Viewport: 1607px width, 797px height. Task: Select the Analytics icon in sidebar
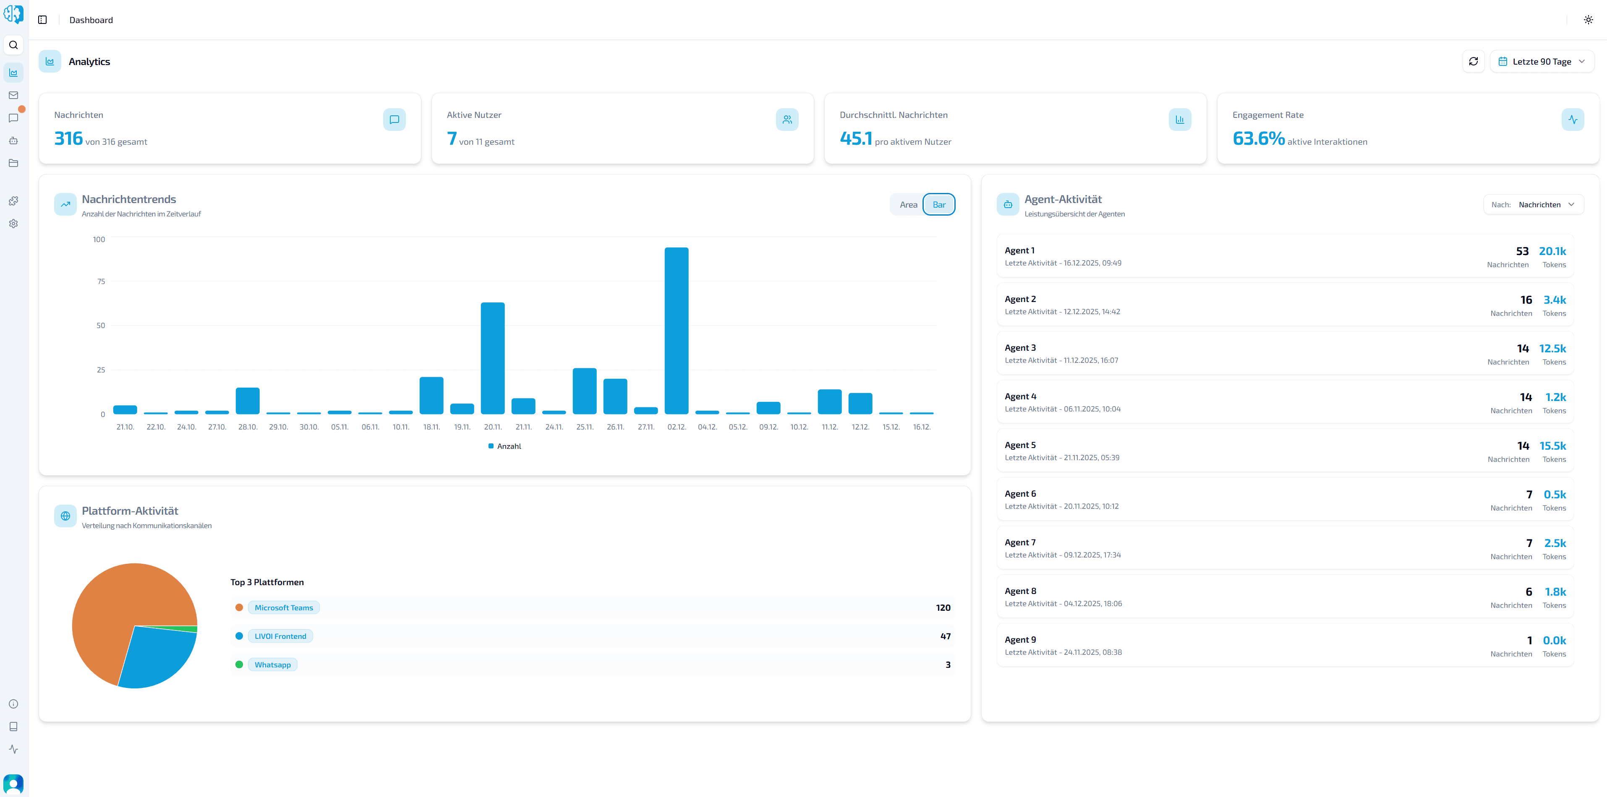point(13,72)
